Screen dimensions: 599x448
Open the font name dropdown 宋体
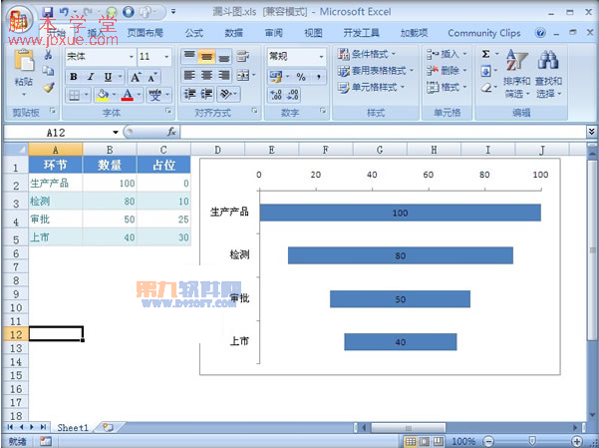131,57
